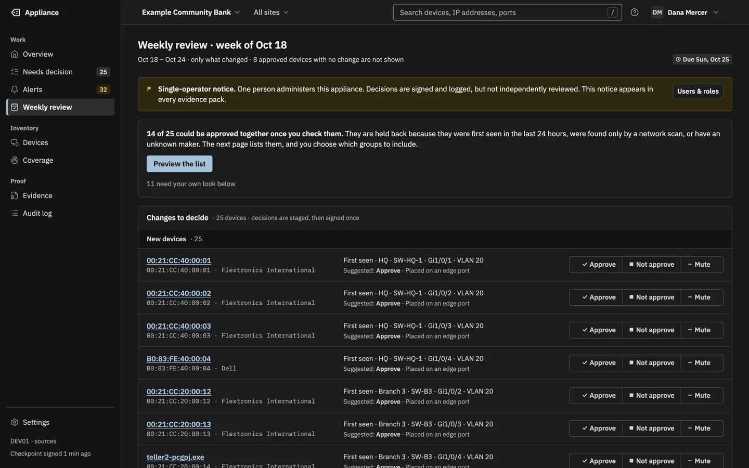This screenshot has width=749, height=468.
Task: Select Weekly review sidebar item
Action: tap(60, 107)
